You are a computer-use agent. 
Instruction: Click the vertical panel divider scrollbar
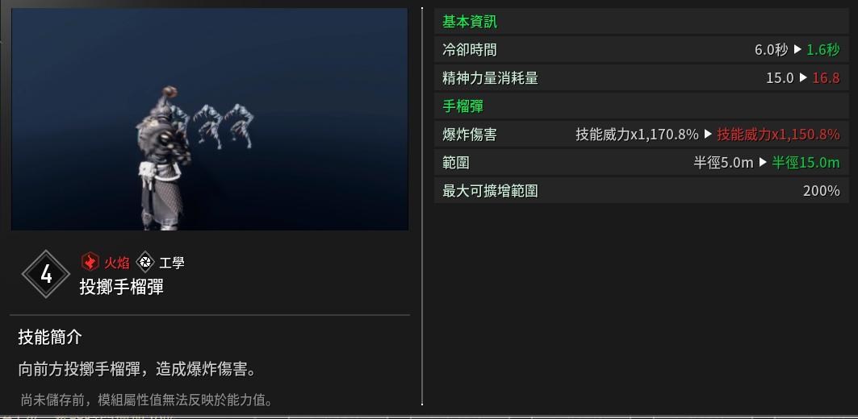[x=422, y=206]
